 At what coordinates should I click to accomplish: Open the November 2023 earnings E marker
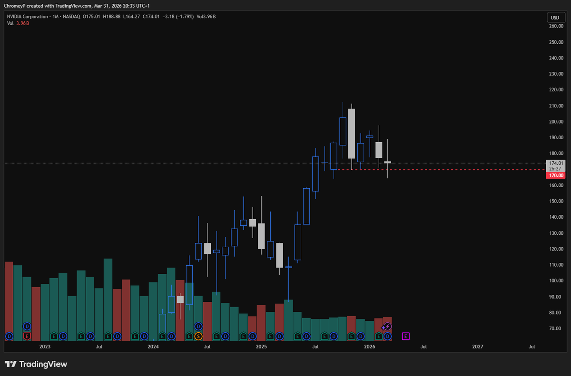point(135,336)
